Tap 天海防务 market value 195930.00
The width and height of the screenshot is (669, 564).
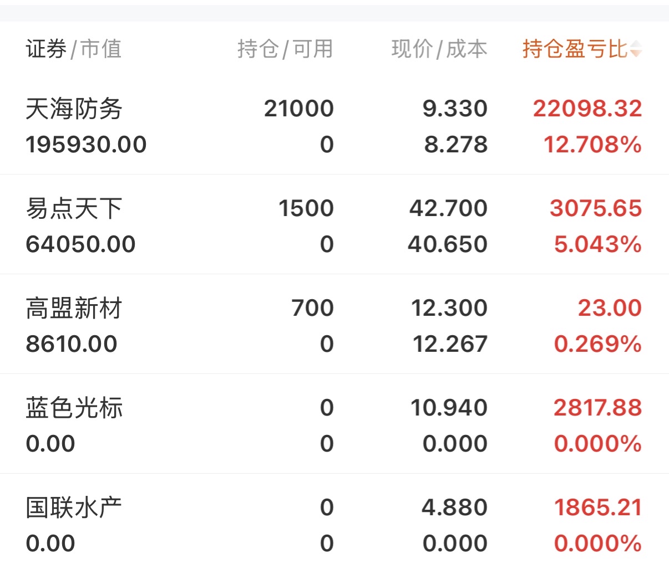tap(86, 145)
